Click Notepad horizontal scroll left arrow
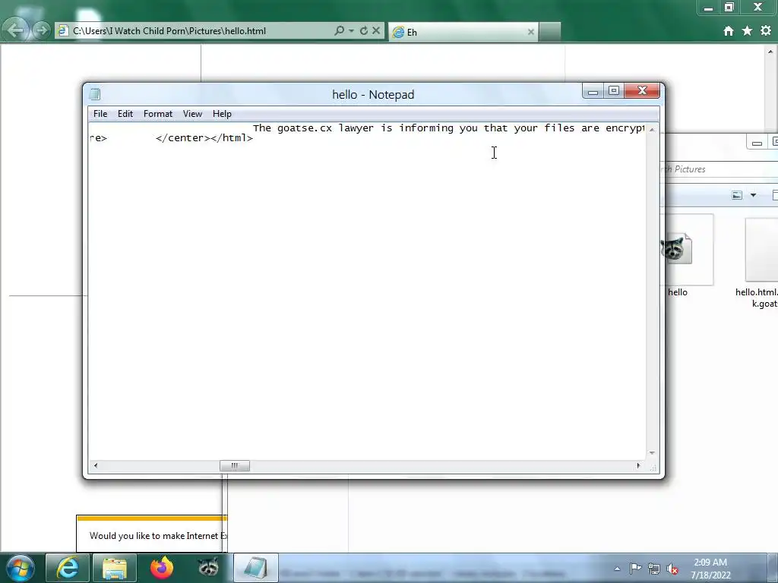778x583 pixels. 96,465
